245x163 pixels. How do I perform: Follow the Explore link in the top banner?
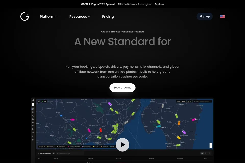[159, 4]
